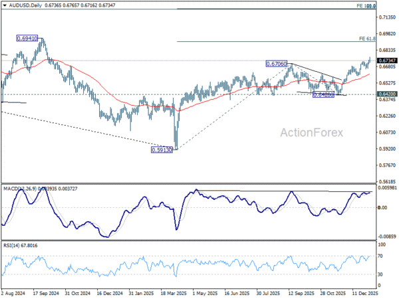
Task: Click the AUDUSD,Daily chart title
Action: pyautogui.click(x=19, y=4)
